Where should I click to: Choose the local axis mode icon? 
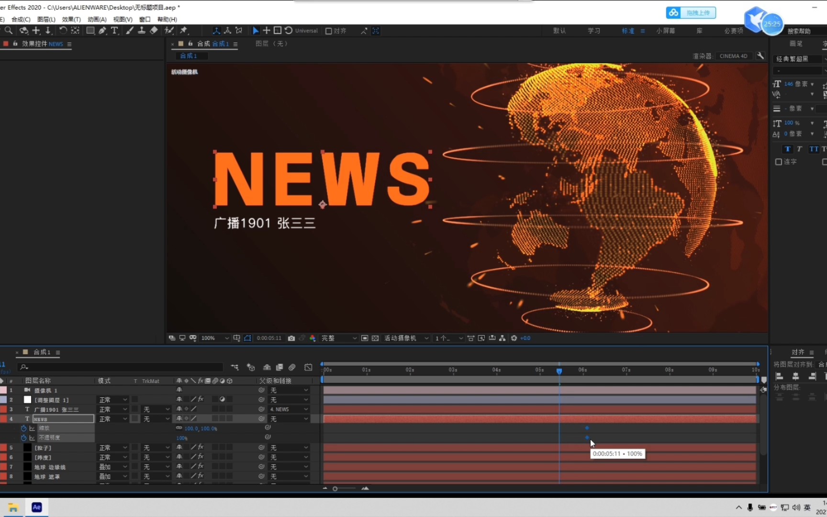(216, 31)
